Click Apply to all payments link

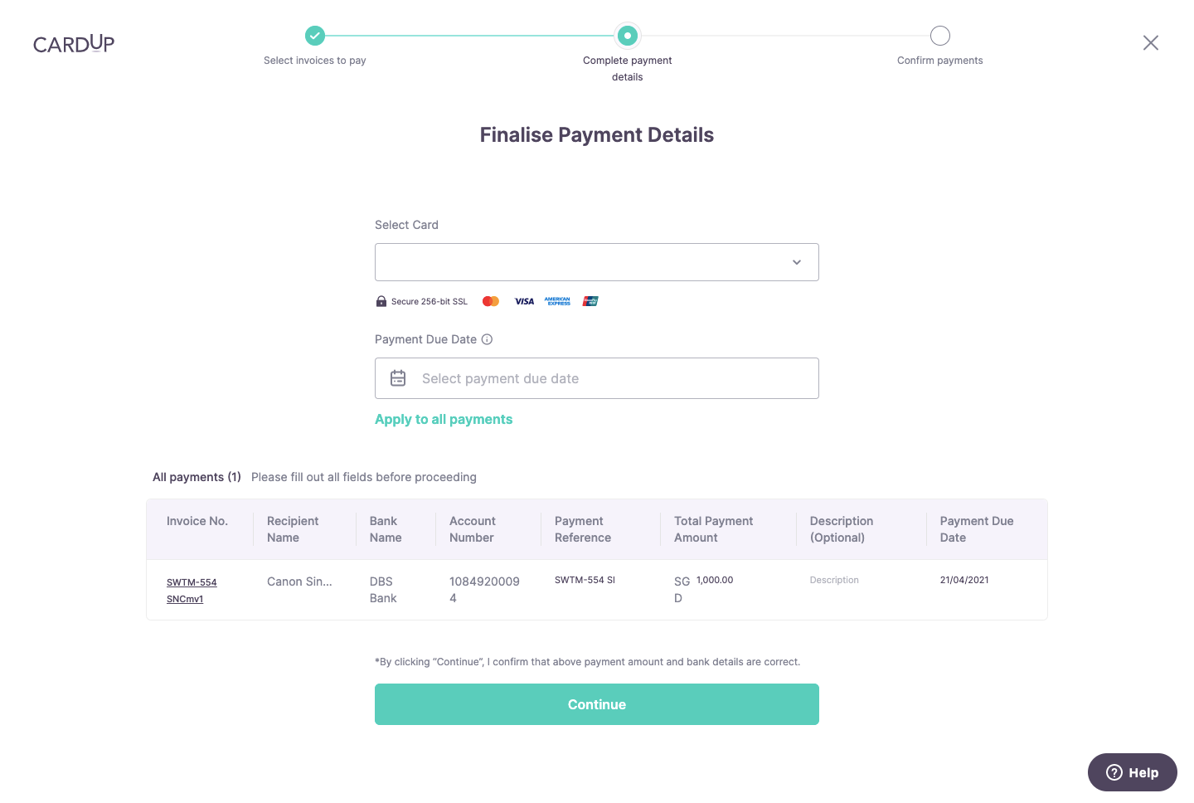444,420
